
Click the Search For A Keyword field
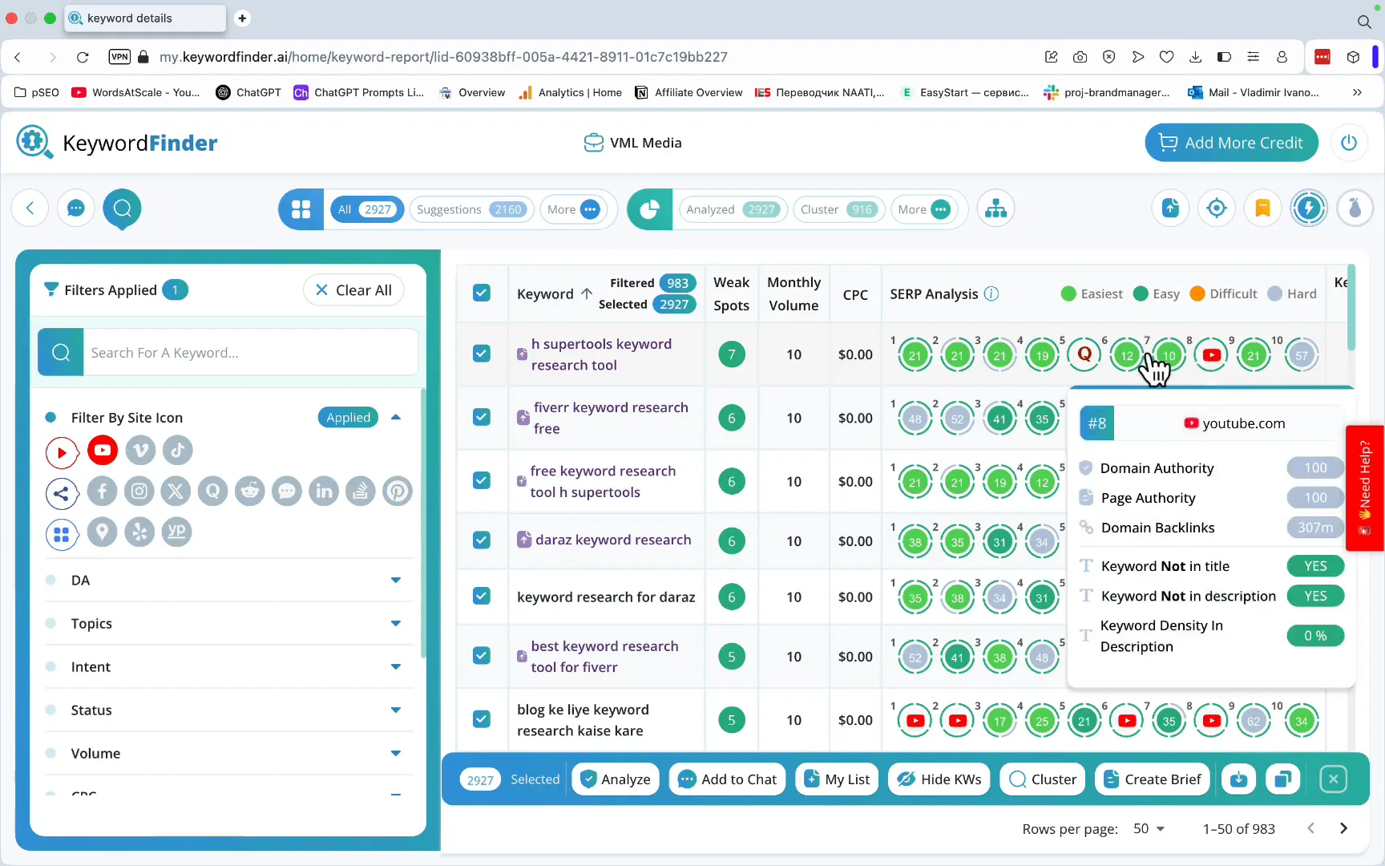(x=251, y=353)
